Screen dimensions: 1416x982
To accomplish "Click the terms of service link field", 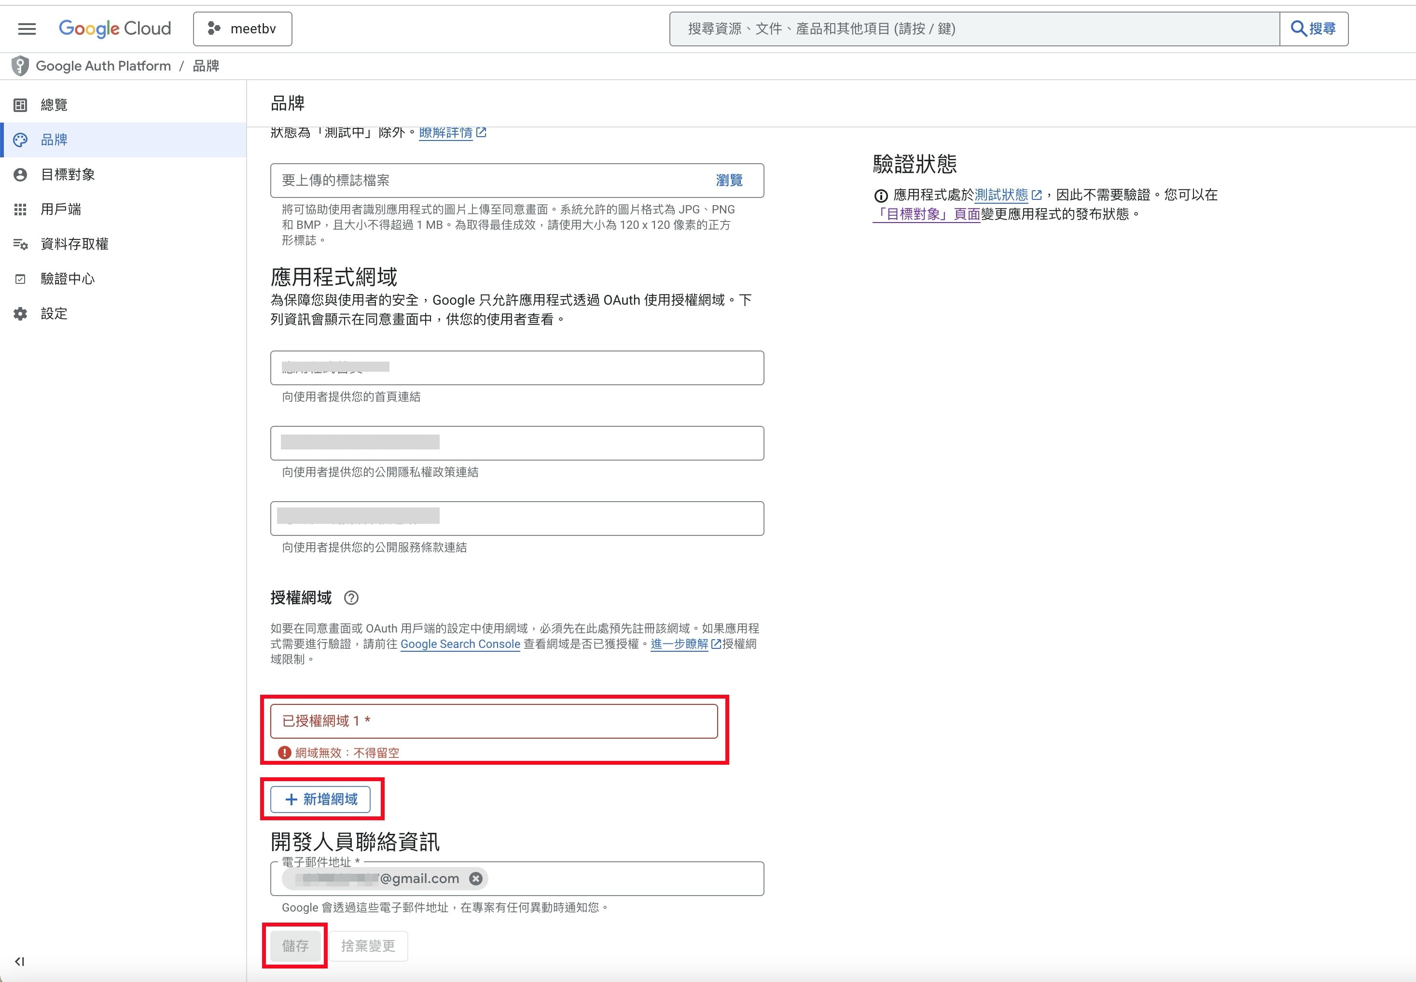I will coord(517,518).
